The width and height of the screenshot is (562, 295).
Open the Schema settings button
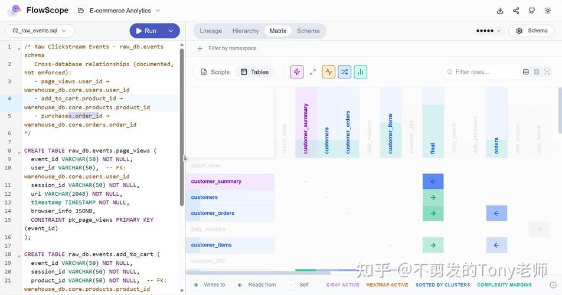532,31
